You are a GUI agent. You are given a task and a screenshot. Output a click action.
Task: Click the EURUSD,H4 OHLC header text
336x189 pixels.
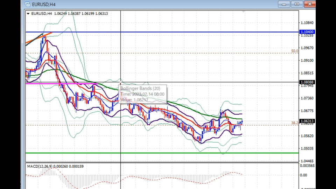[x=70, y=14]
